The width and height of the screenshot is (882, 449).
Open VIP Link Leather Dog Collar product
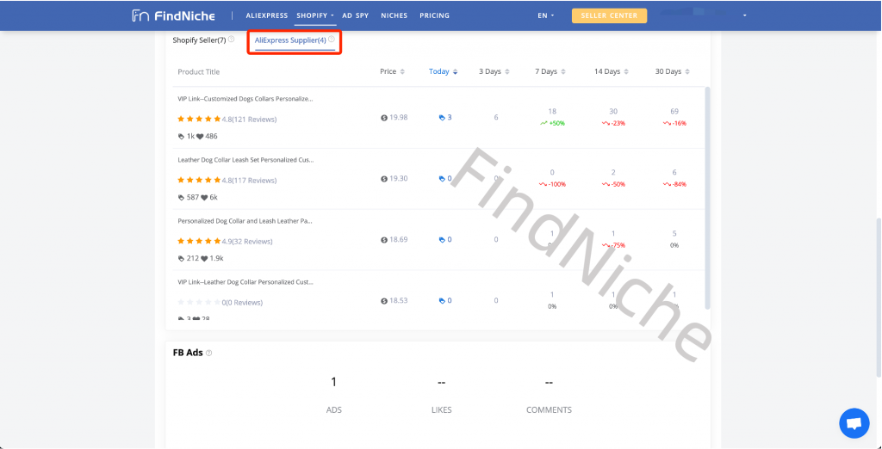(245, 281)
